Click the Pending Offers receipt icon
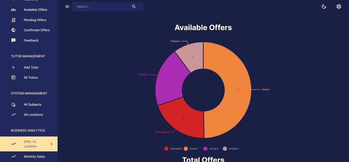Viewport: 349px width, 162px height. (13, 20)
